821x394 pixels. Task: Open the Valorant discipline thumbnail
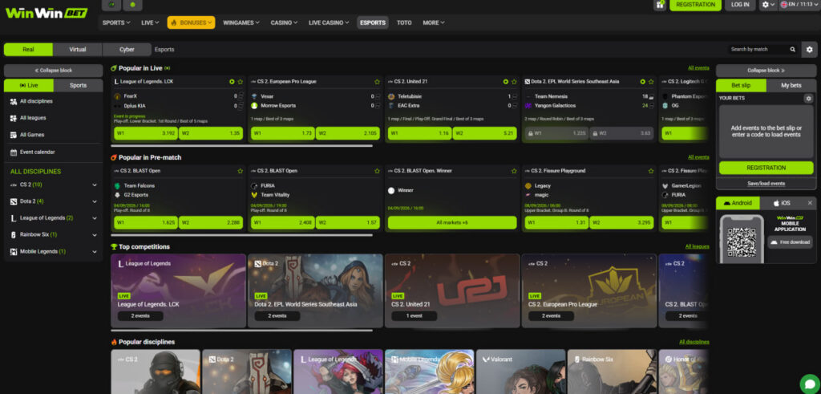pos(520,372)
